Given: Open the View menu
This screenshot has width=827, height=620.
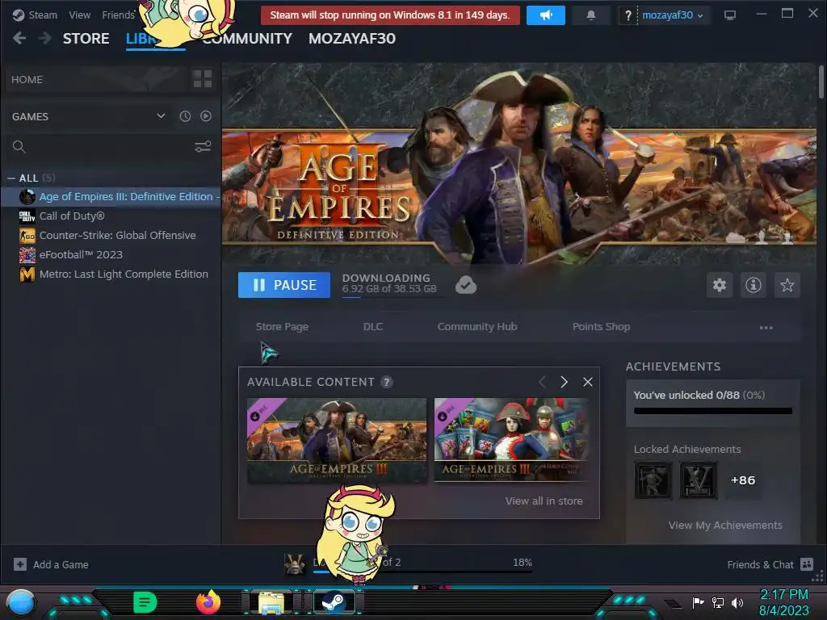Looking at the screenshot, I should (80, 15).
